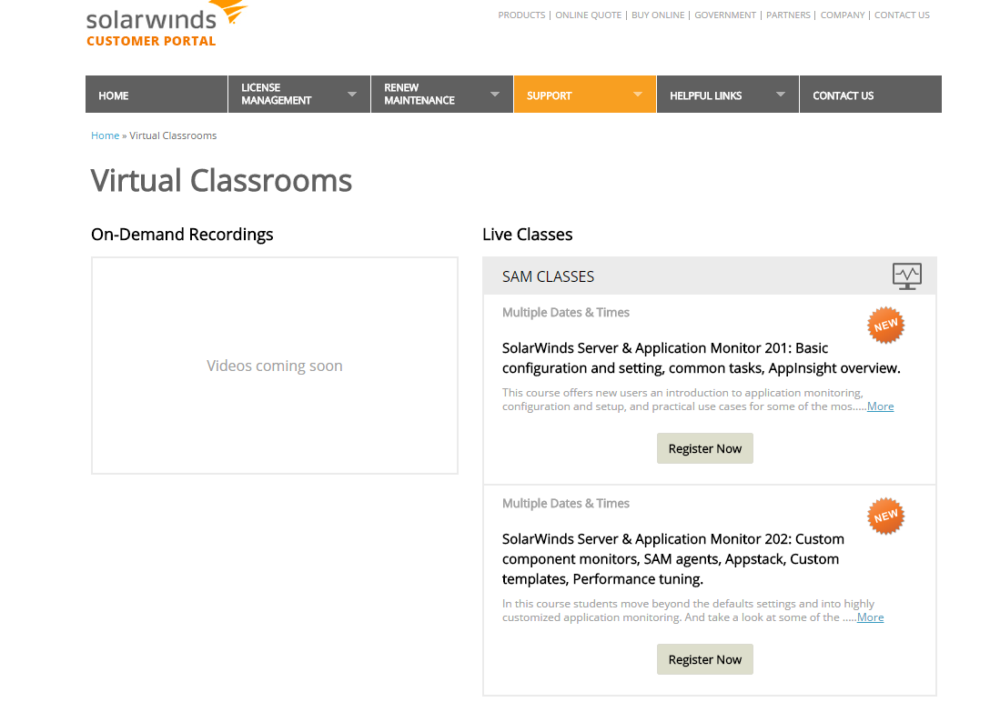
Task: Expand the Helpful Links dropdown arrow
Action: click(781, 94)
